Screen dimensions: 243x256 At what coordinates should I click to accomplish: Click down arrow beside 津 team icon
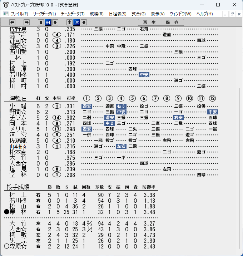pos(84,23)
